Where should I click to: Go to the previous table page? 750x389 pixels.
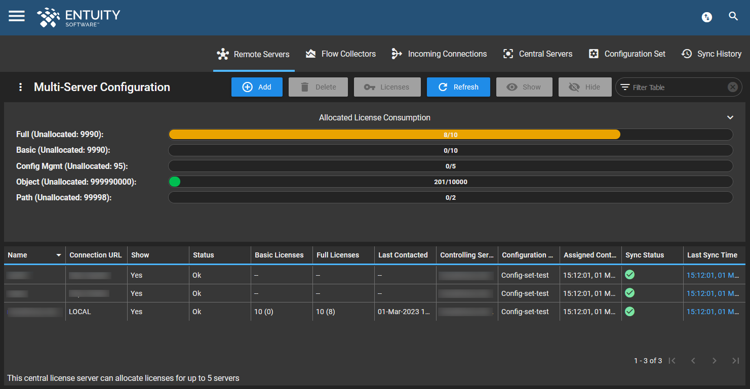coord(693,361)
